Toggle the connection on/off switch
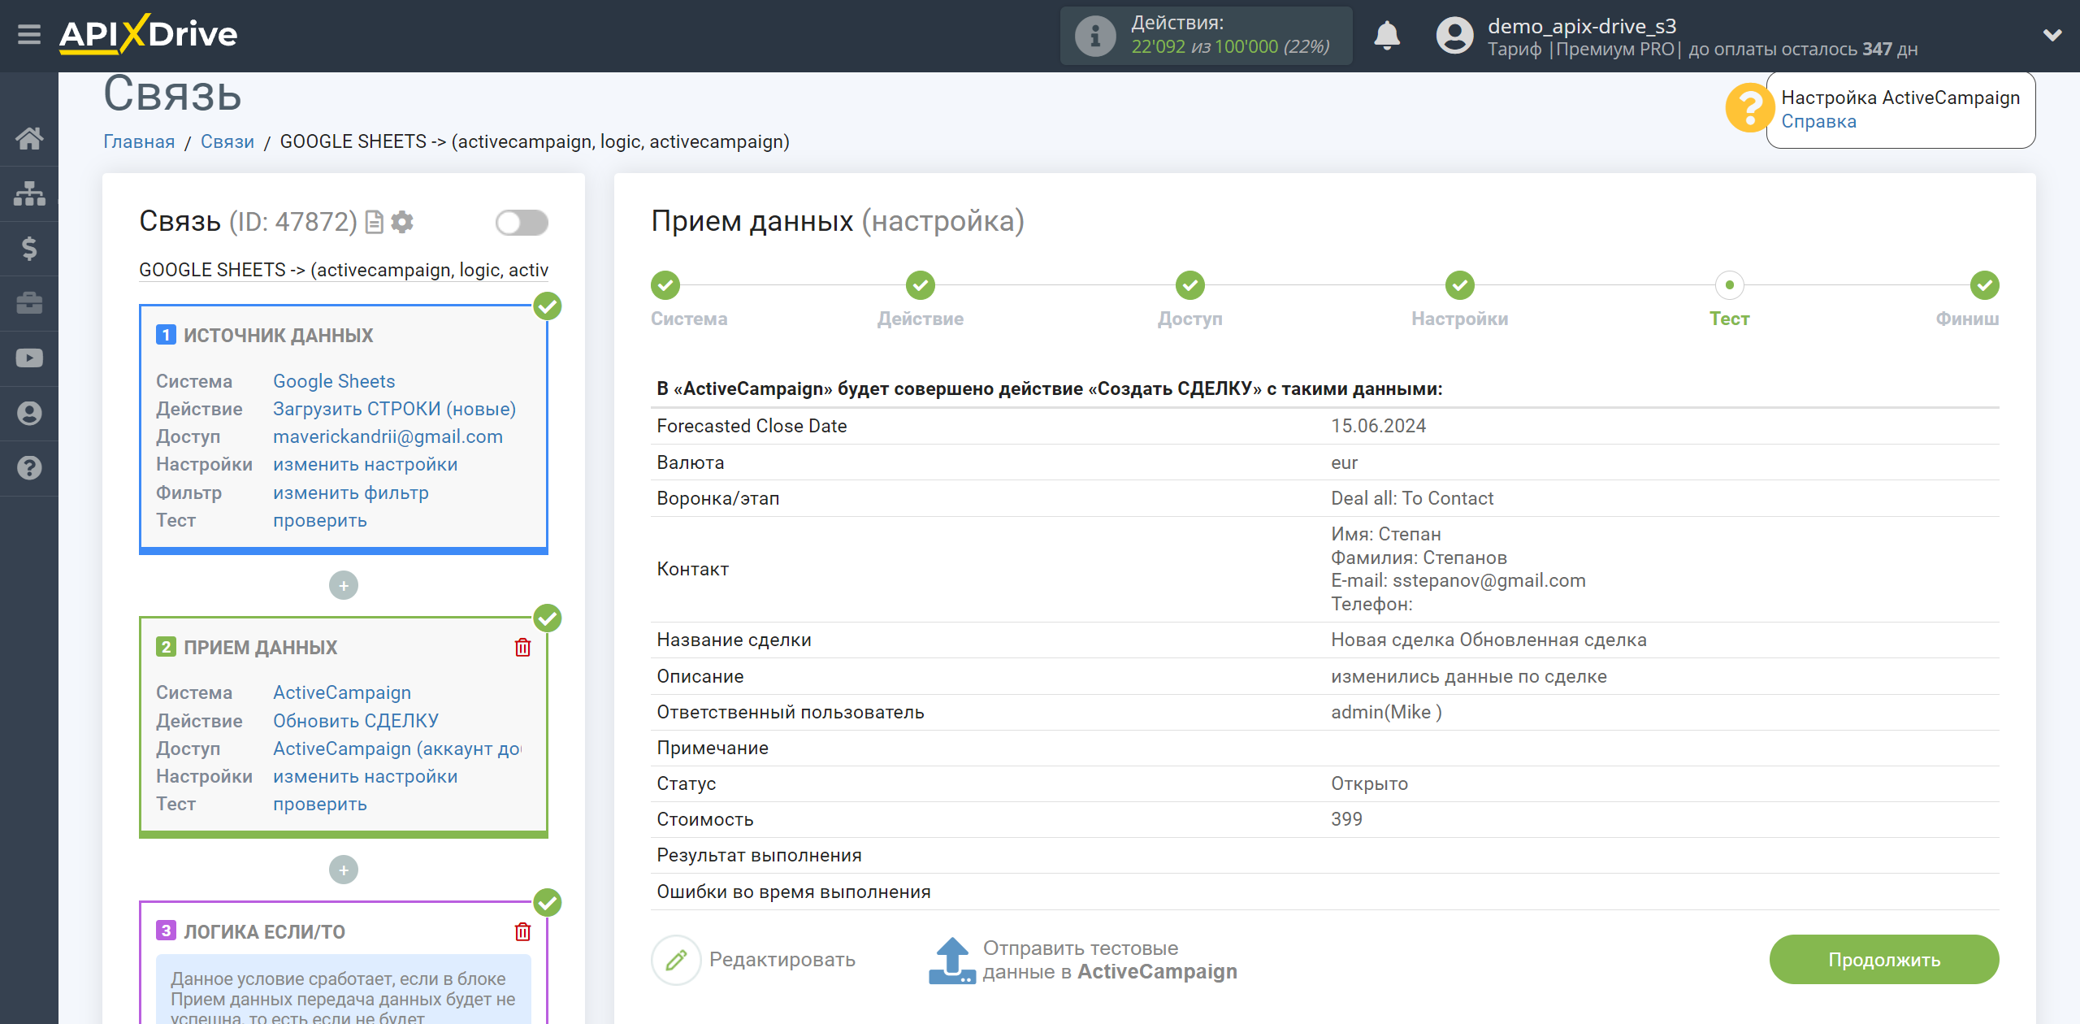Viewport: 2080px width, 1024px height. pos(522,223)
